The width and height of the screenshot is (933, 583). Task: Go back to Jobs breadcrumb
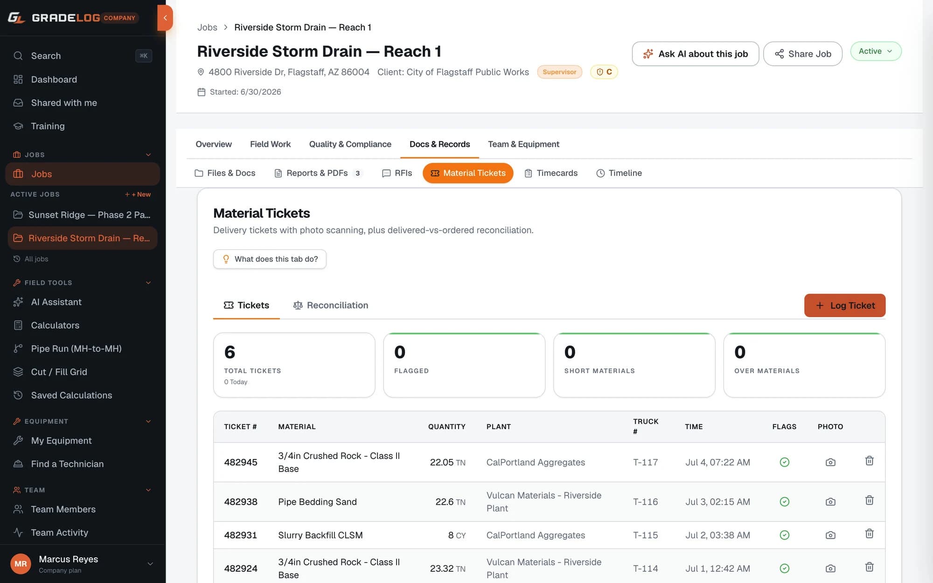(207, 27)
